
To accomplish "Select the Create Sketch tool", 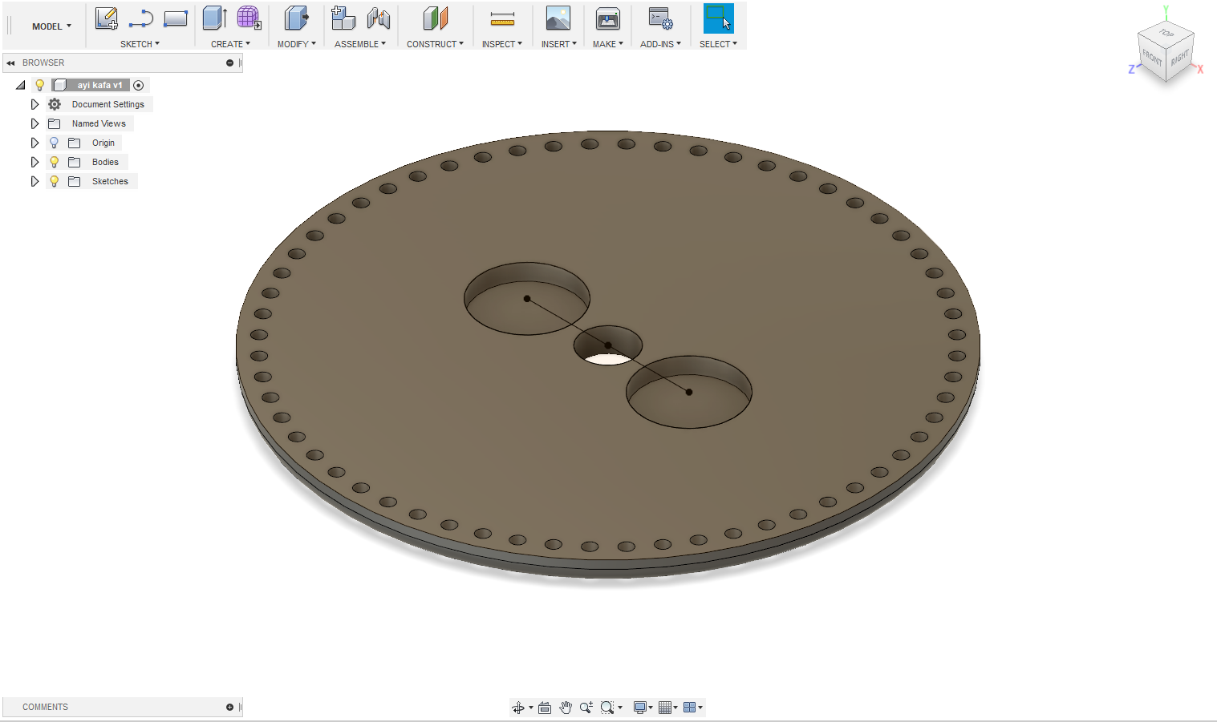I will tap(107, 18).
